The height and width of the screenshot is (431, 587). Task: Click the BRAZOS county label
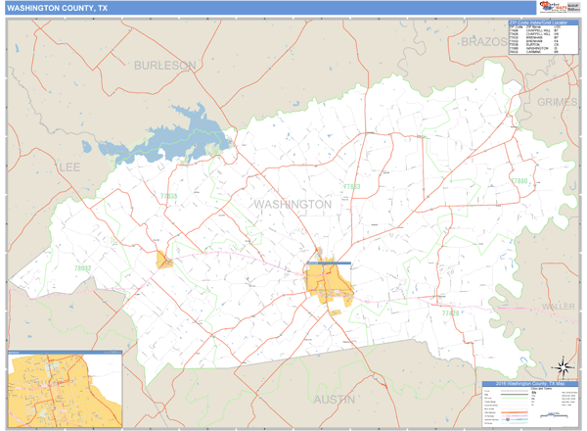coord(484,42)
